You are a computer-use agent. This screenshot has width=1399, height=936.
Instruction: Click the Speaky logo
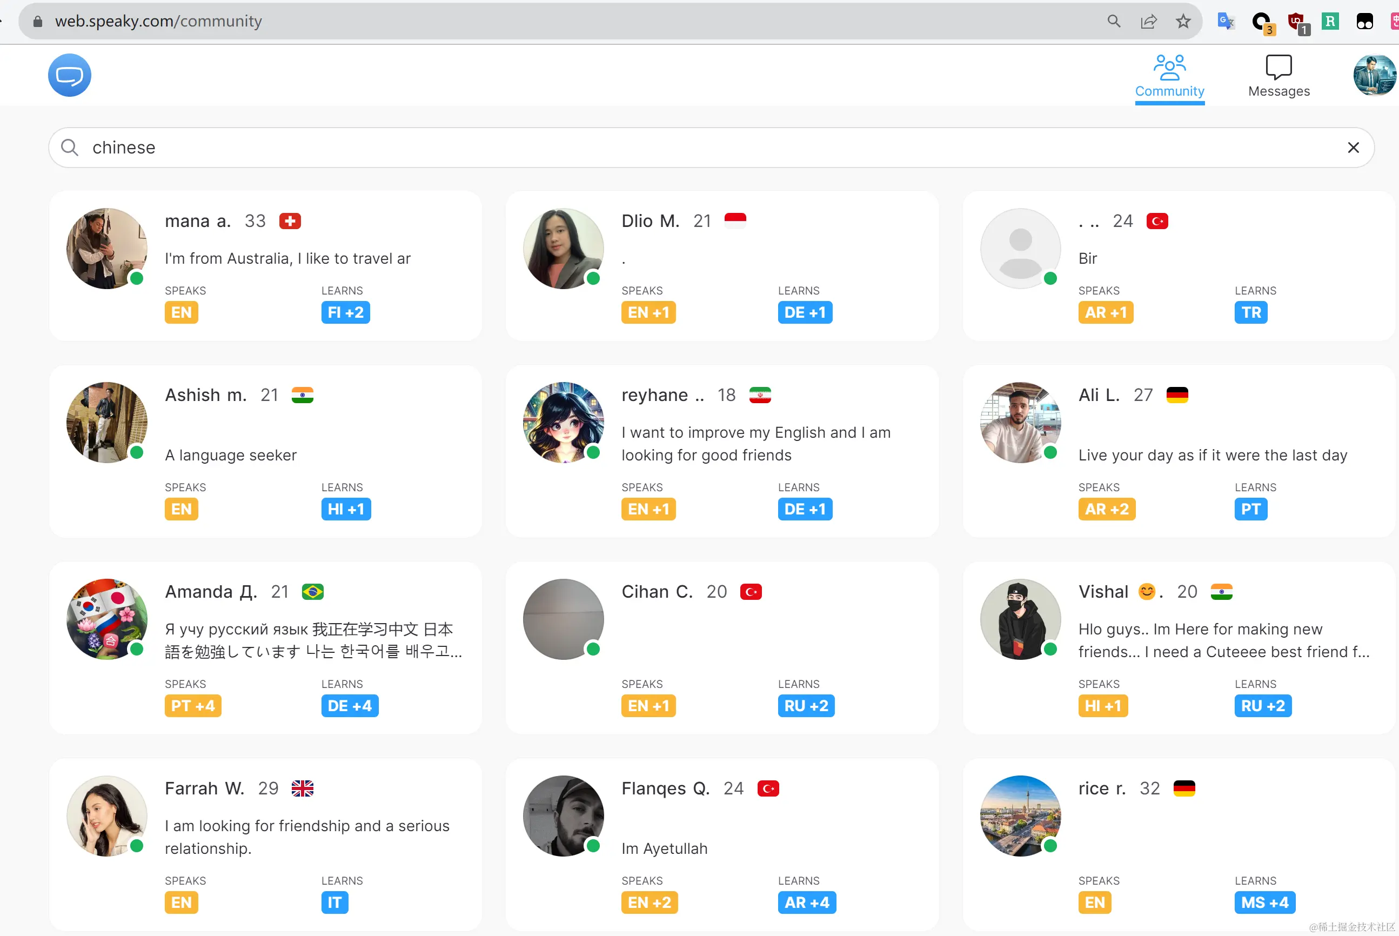69,75
